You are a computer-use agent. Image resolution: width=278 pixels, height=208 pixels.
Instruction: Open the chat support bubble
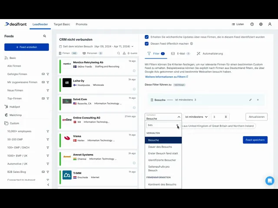270,181
